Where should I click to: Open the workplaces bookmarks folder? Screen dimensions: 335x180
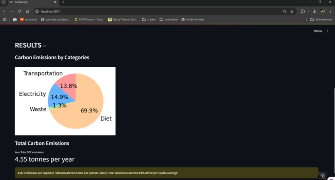(x=169, y=19)
